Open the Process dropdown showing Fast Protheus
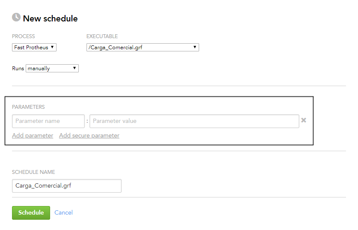This screenshot has height=230, width=358. 34,47
